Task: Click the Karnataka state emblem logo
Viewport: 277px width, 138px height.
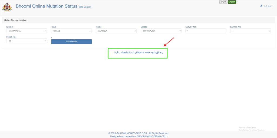Action: pyautogui.click(x=7, y=7)
